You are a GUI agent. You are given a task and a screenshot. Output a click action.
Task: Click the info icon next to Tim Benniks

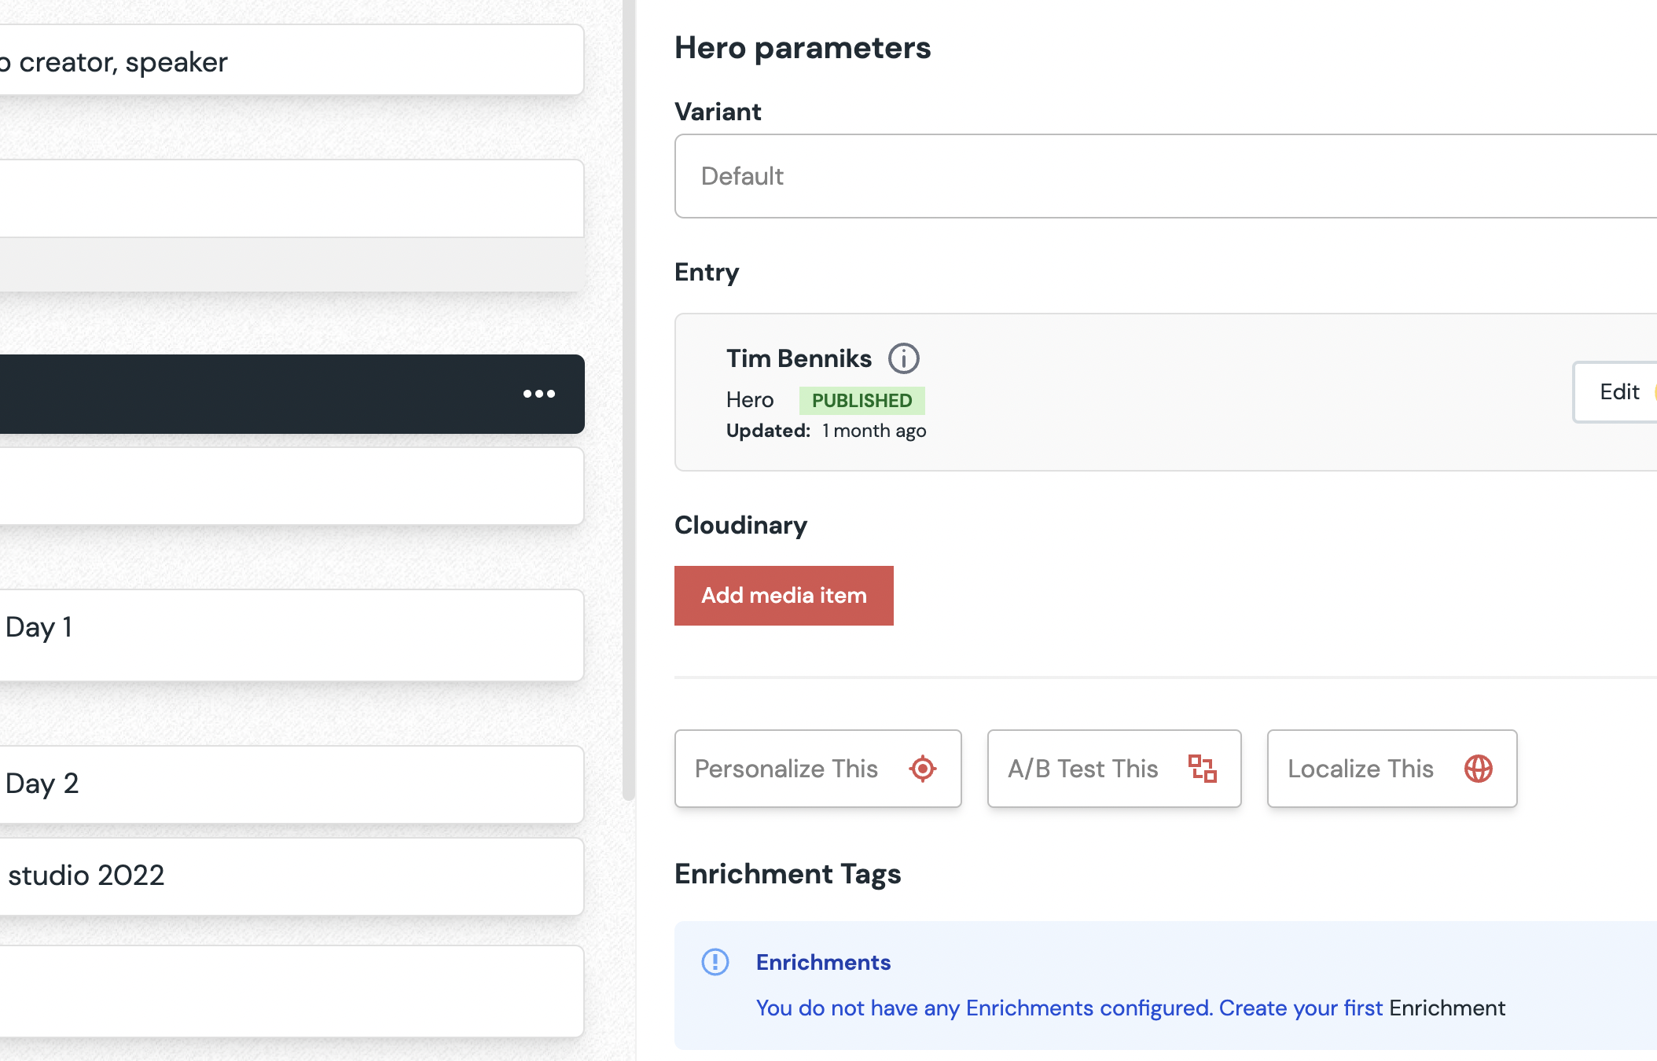tap(903, 358)
